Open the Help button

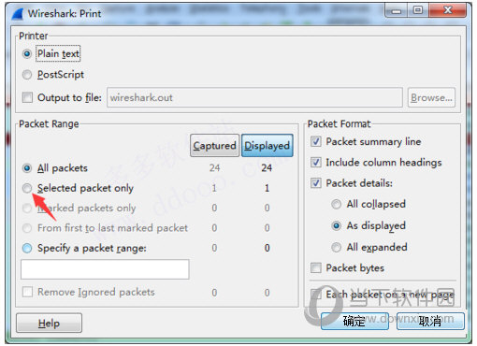click(x=49, y=323)
